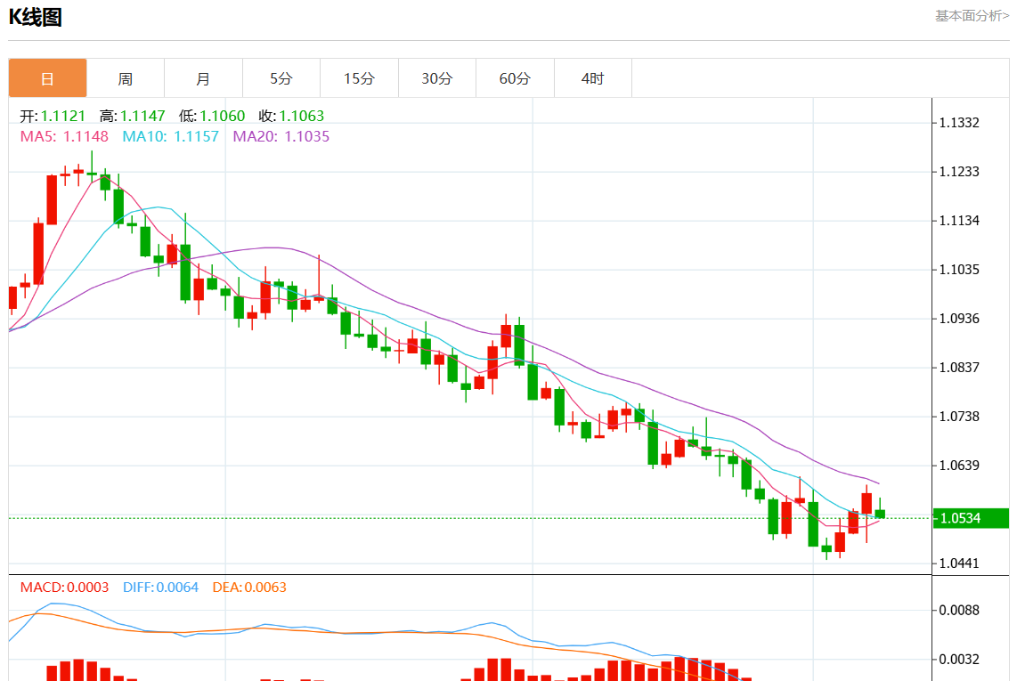The height and width of the screenshot is (681, 1025).
Task: Click the 1.0639 price axis label
Action: click(x=959, y=466)
